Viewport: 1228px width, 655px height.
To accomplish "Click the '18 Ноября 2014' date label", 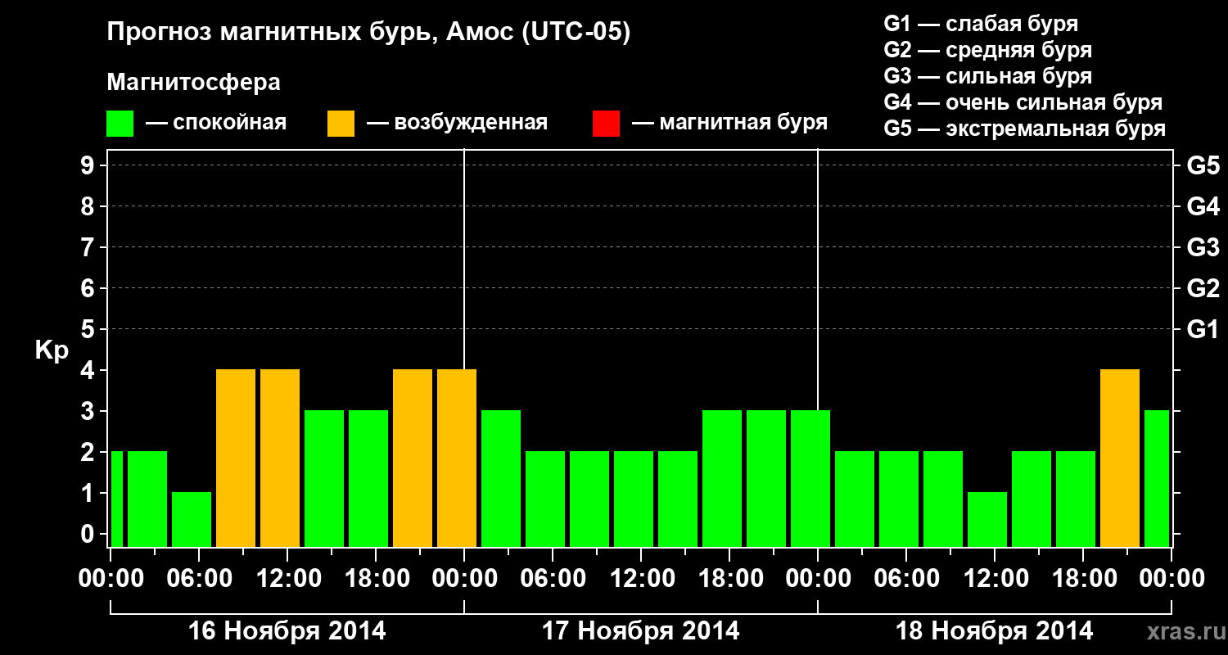I will click(x=995, y=631).
